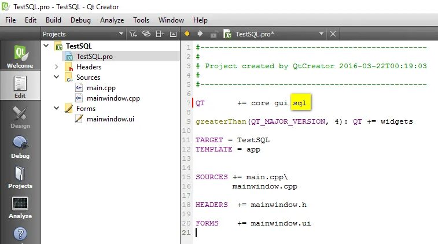Open the File menu
The height and width of the screenshot is (244, 438).
click(x=10, y=20)
